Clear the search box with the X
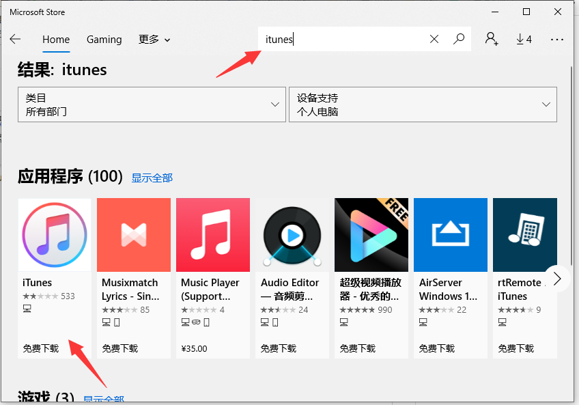579x405 pixels. click(x=434, y=39)
